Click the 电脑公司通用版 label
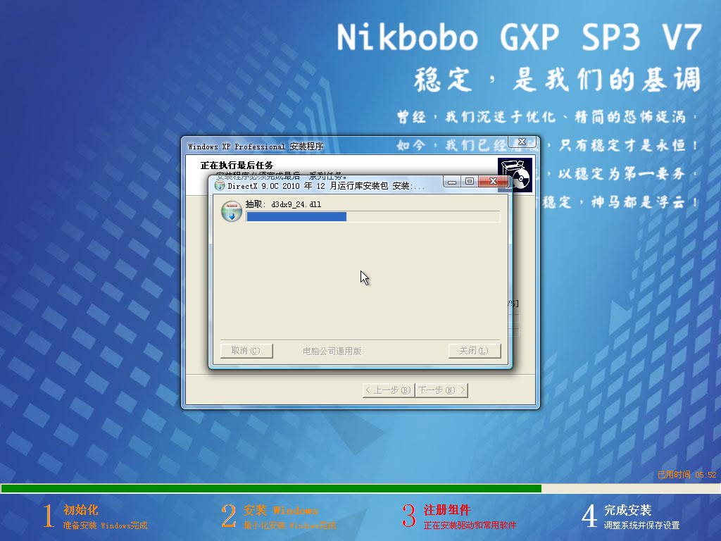 point(332,351)
